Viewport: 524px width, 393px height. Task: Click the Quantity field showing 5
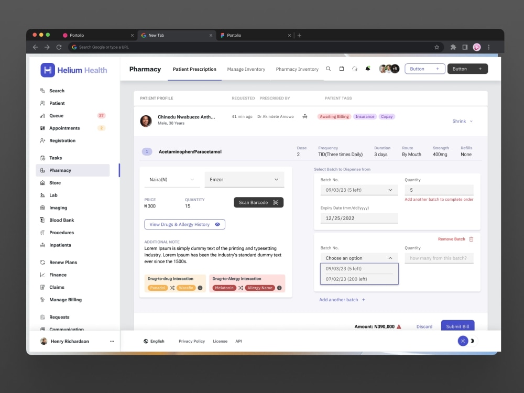click(439, 190)
